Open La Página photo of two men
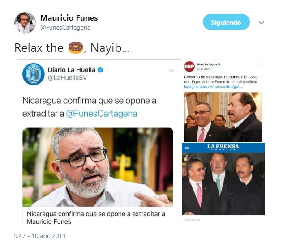 pos(223,117)
